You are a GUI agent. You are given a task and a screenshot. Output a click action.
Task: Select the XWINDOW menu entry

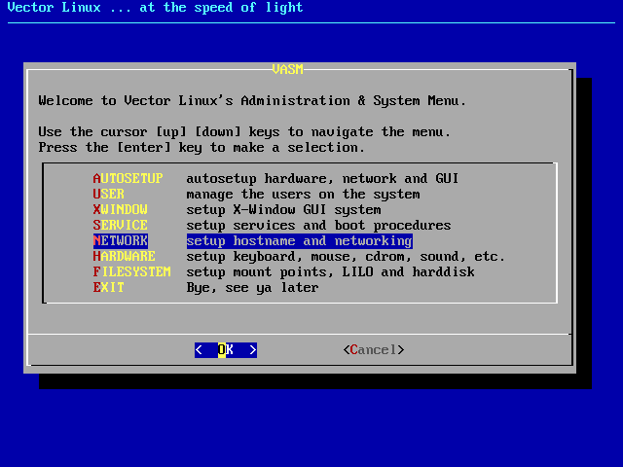(120, 210)
